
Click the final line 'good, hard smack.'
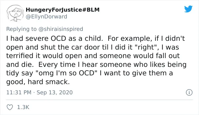(38, 82)
